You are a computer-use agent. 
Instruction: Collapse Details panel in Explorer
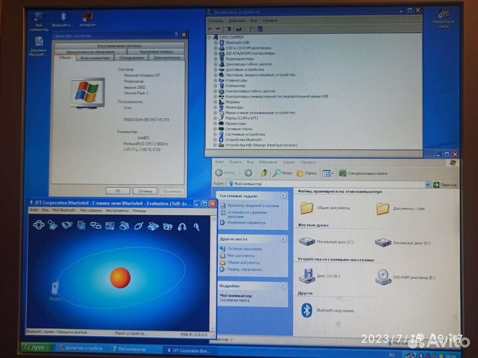(x=283, y=286)
